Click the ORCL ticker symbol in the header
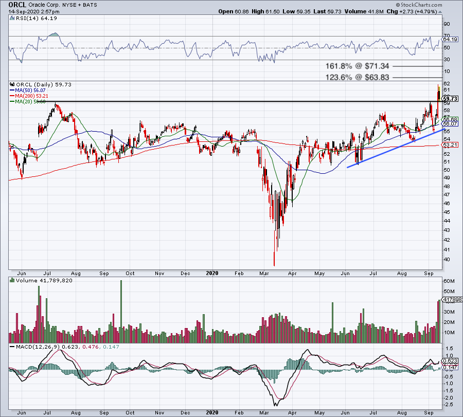The width and height of the screenshot is (463, 417). [x=17, y=5]
